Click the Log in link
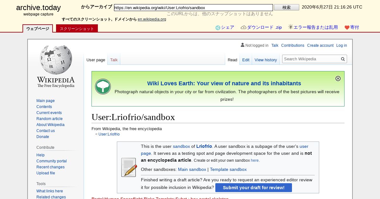Screen dimensions: 380x199 pyautogui.click(x=342, y=45)
